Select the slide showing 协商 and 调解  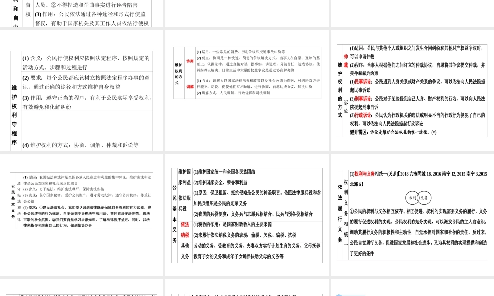pyautogui.click(x=247, y=91)
